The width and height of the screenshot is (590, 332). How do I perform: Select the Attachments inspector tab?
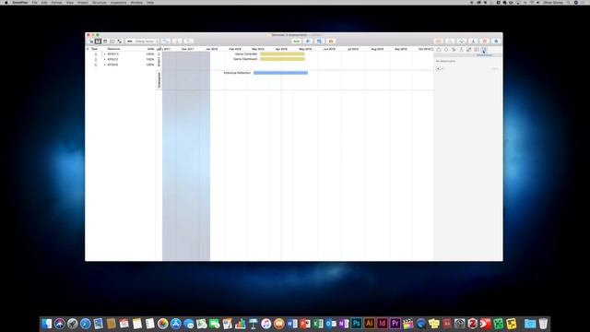(x=484, y=49)
